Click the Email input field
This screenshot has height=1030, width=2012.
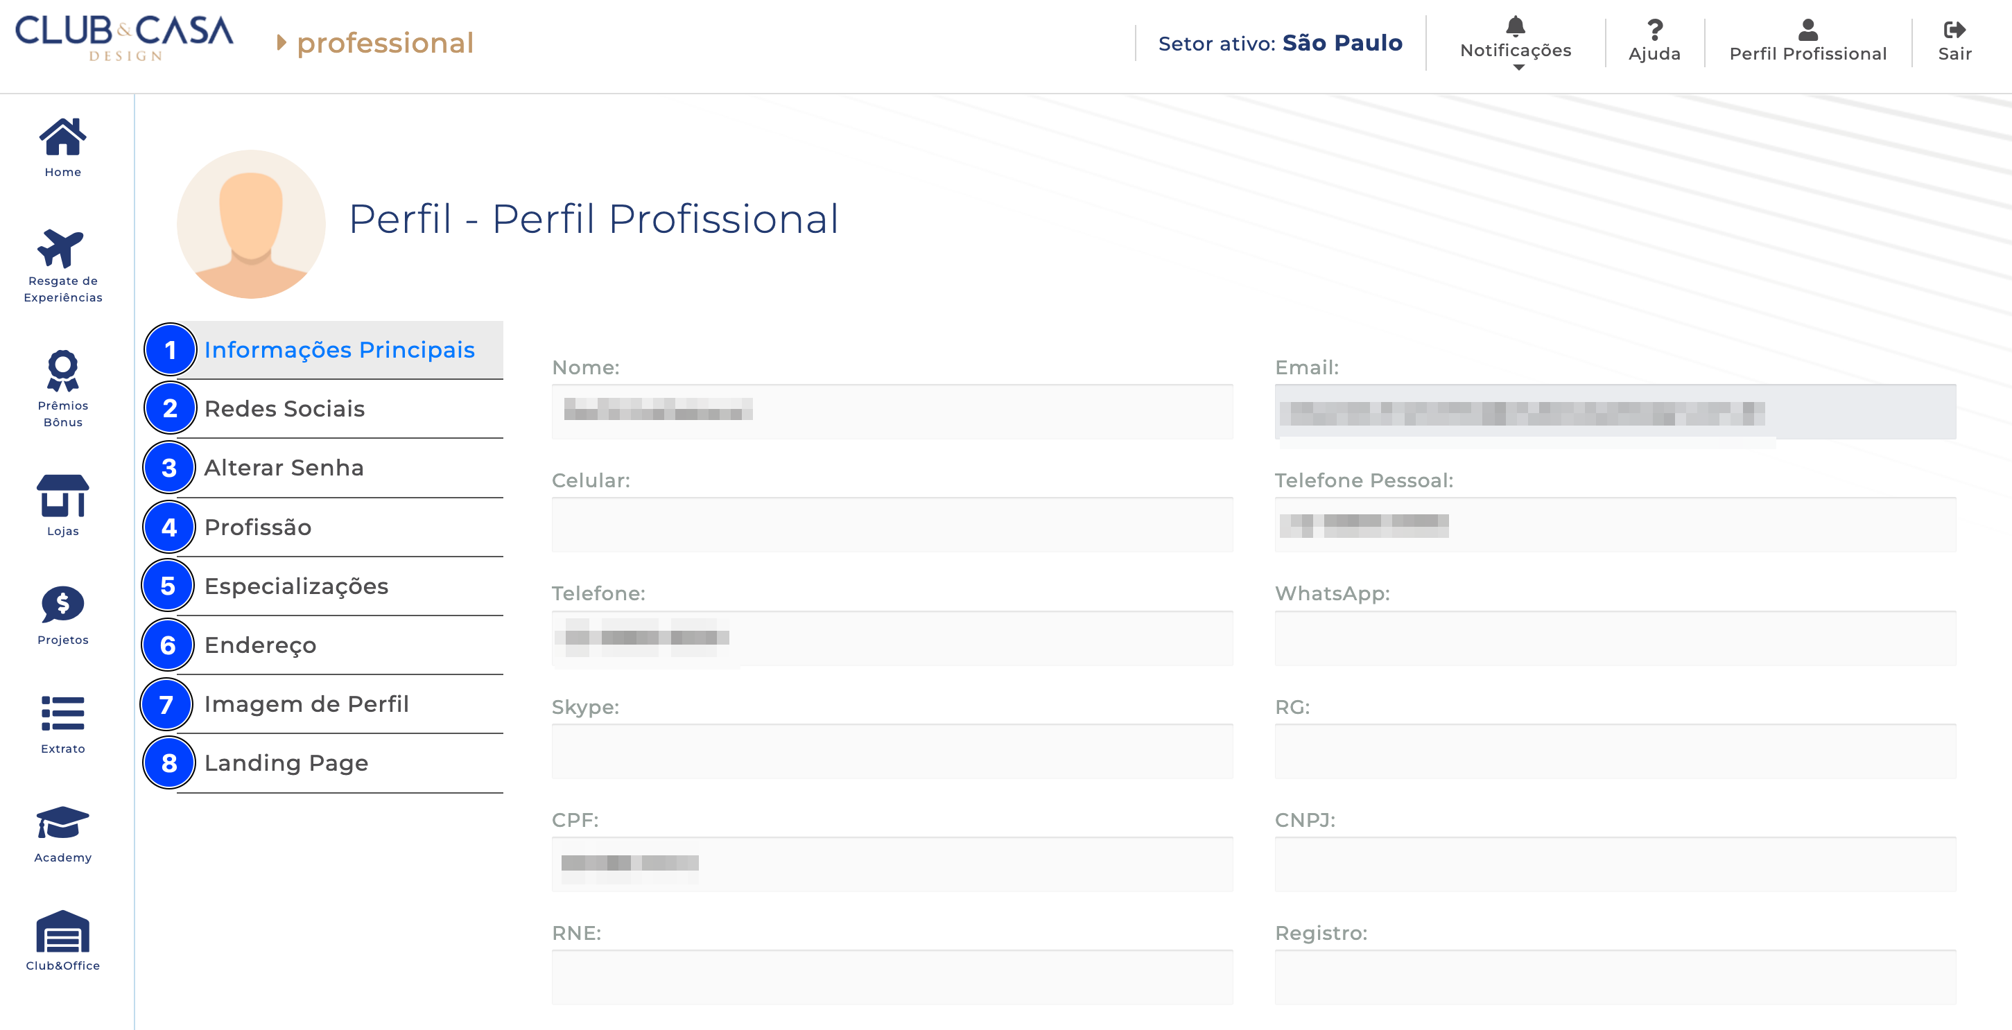coord(1615,412)
